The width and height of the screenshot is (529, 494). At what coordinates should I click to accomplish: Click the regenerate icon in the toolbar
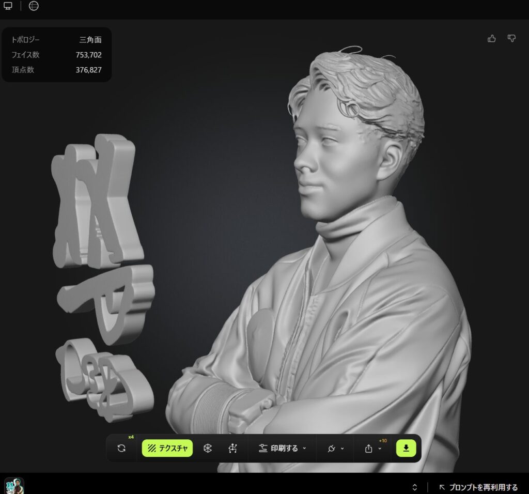[121, 449]
